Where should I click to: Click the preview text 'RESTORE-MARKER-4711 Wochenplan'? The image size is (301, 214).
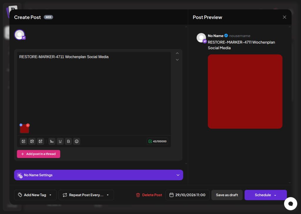point(241,42)
